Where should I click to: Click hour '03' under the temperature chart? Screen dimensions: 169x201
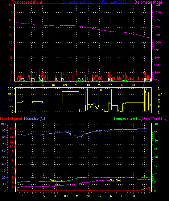pos(33,196)
